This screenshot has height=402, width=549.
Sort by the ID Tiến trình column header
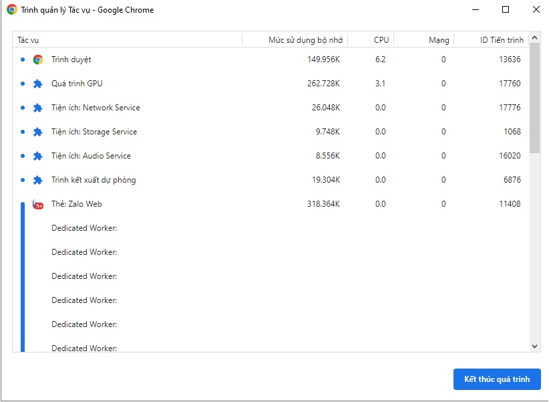[x=502, y=40]
